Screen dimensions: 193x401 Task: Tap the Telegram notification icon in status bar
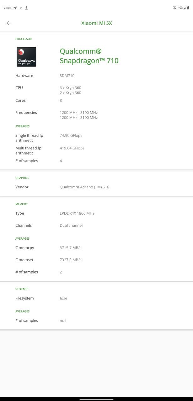15,8
